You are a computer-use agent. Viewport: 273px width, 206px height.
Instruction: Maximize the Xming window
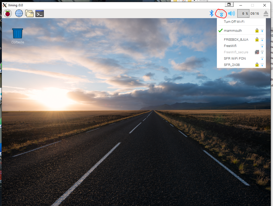click(253, 5)
